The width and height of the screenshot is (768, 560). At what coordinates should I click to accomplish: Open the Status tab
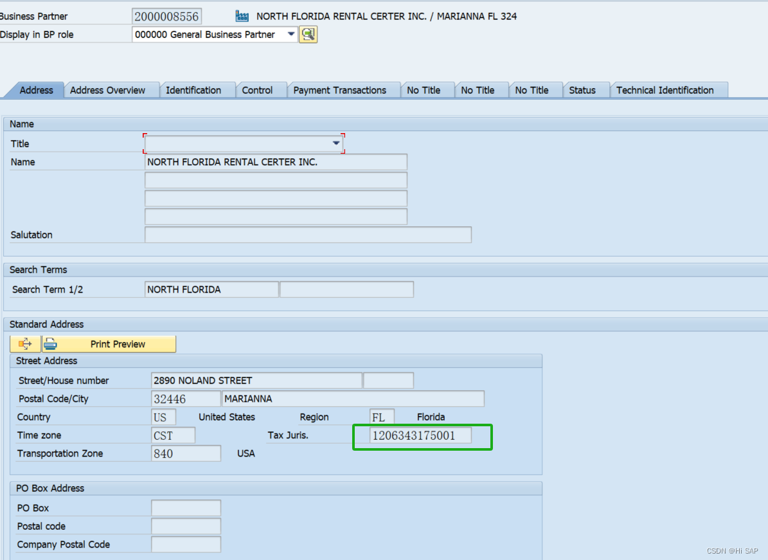click(582, 90)
